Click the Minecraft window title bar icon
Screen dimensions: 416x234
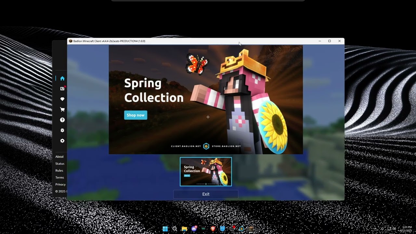[x=71, y=41]
